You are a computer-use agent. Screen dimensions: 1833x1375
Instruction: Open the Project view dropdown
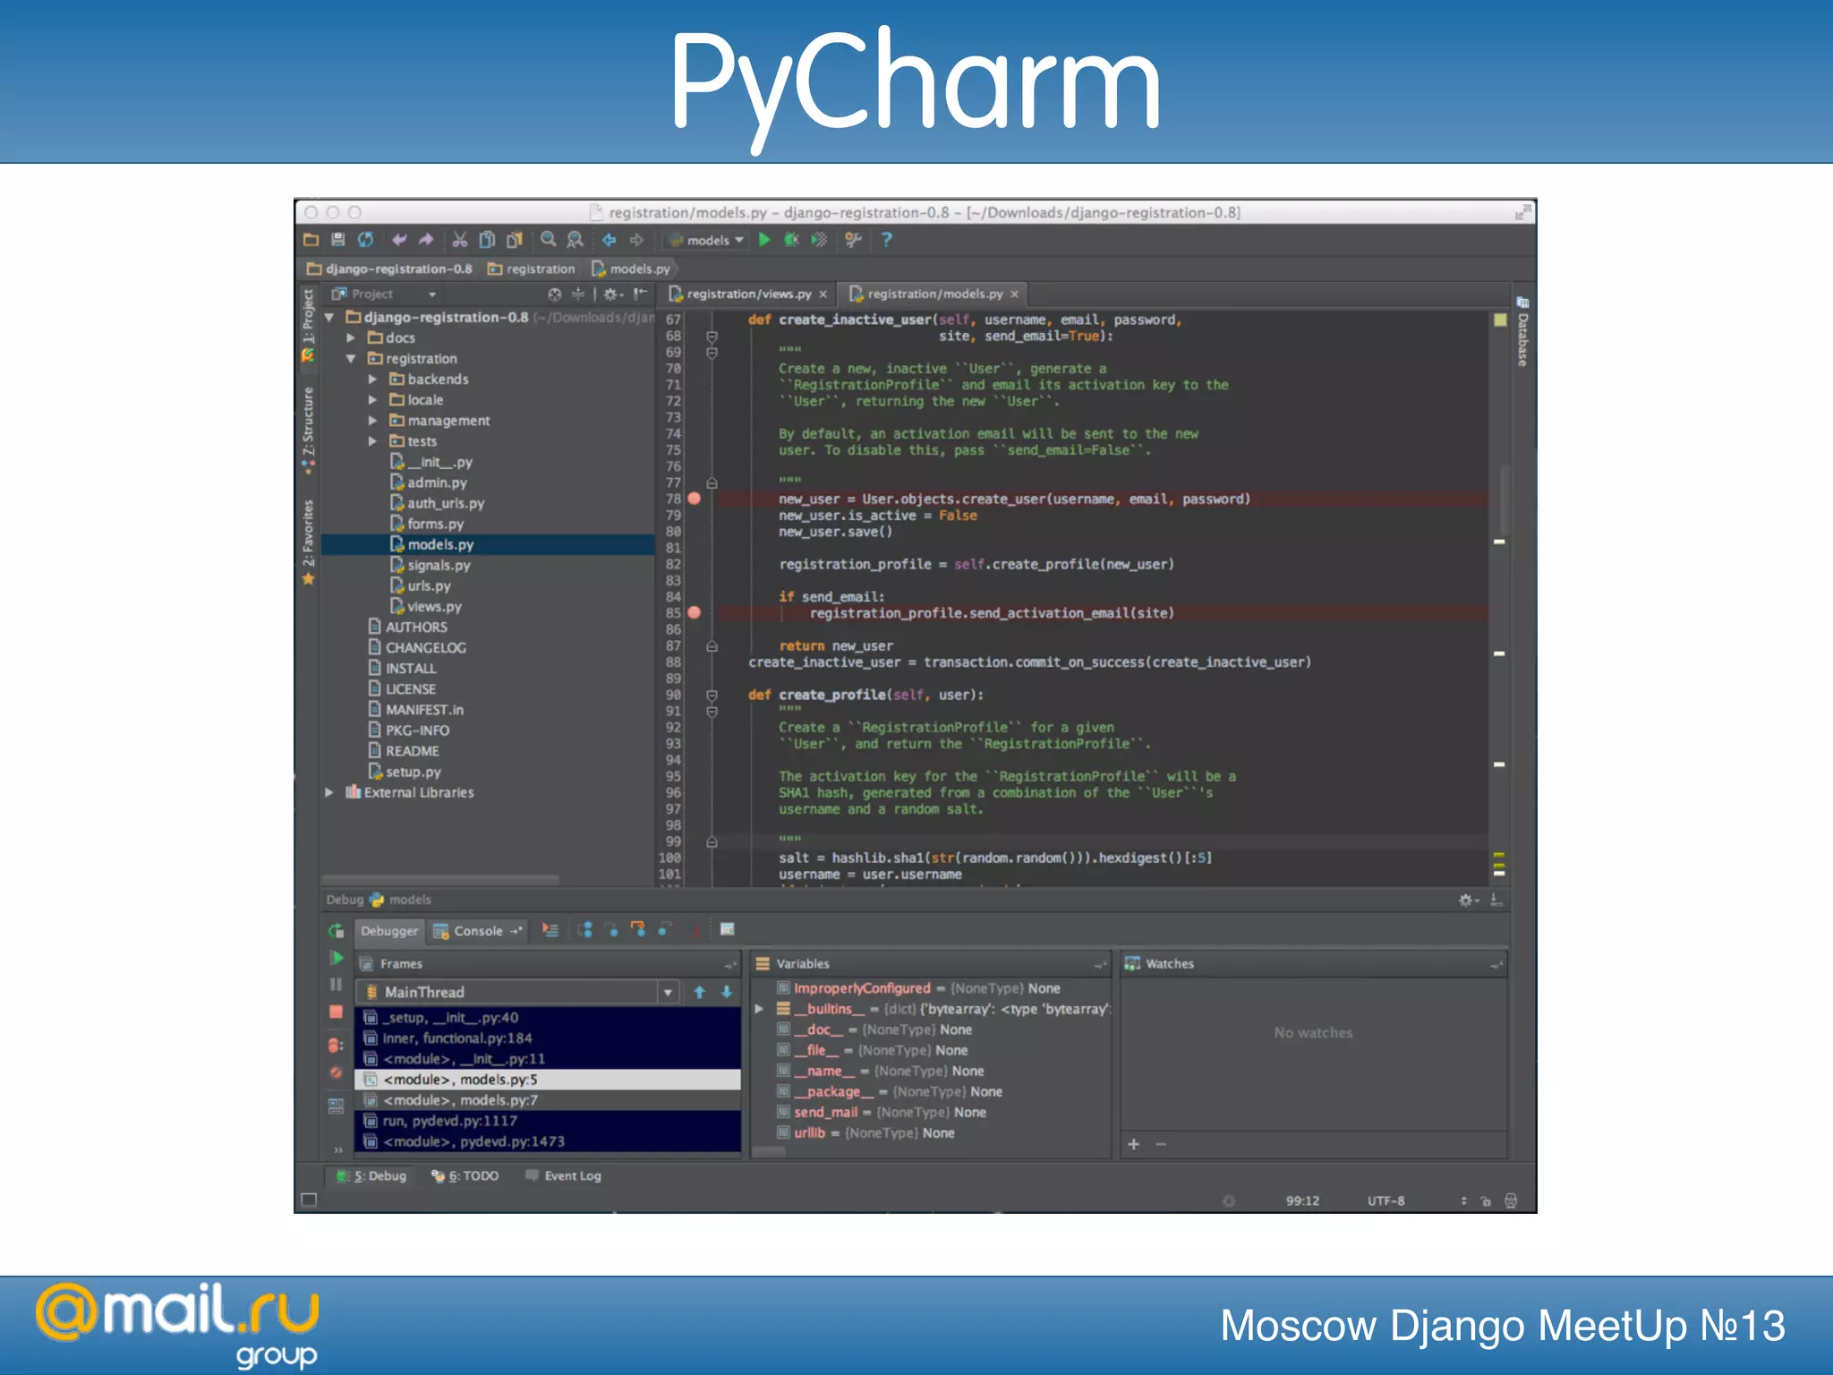(x=385, y=295)
